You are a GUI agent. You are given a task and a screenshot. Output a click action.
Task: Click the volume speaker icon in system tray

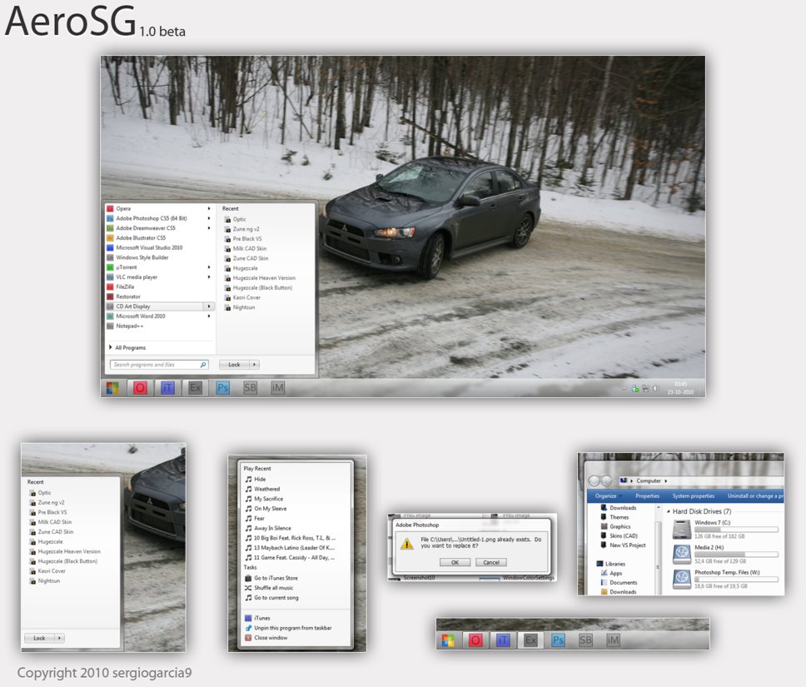[655, 388]
